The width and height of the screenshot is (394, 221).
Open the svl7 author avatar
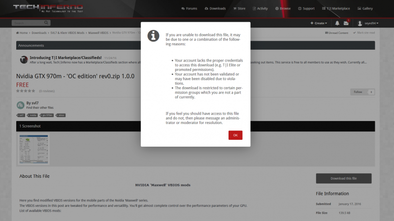point(20,105)
